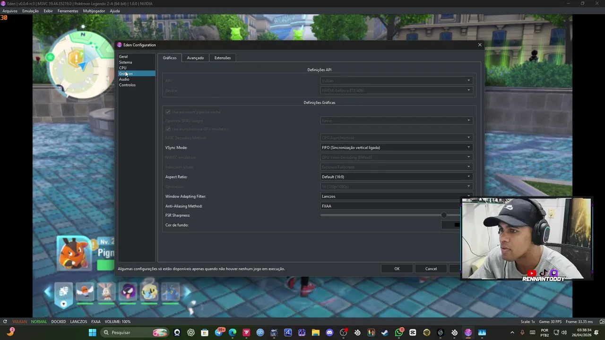
Task: Click the microphone tray icon
Action: coord(522,332)
